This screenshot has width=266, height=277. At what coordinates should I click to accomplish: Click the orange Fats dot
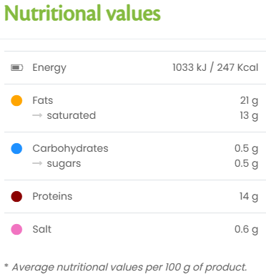pos(16,100)
